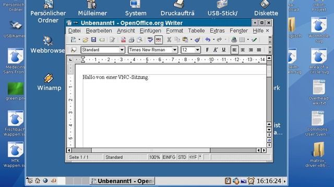This screenshot has height=187, width=334.
Task: Open the Table size dropdown arrow
Action: [248, 39]
